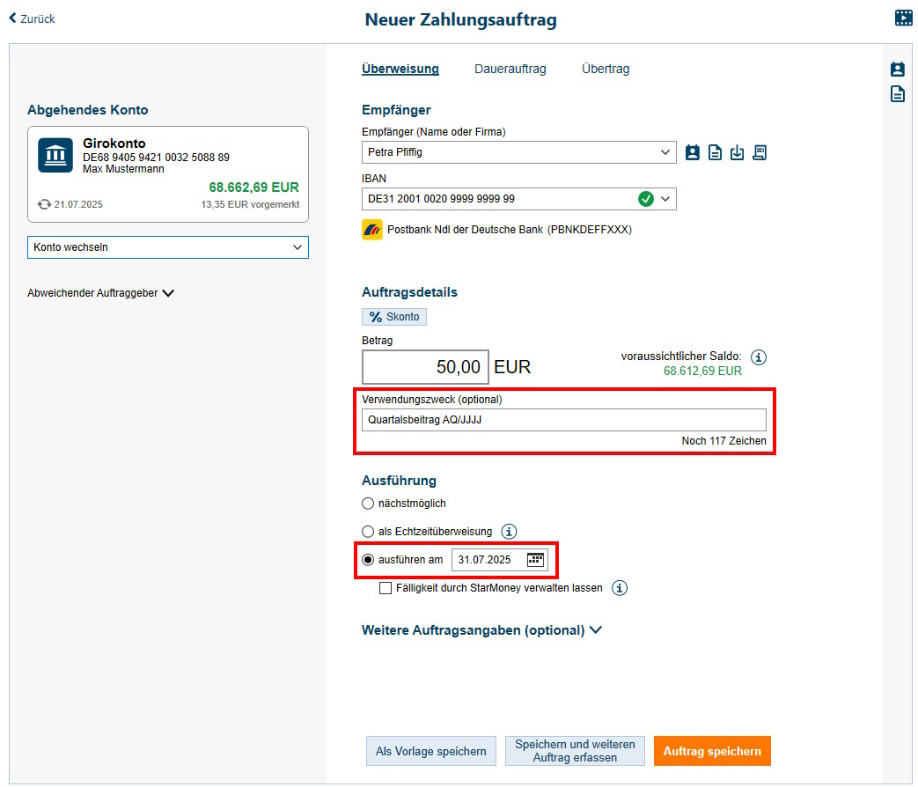Open address book icon beside Empfänger field
Viewport: 918px width, 787px height.
coord(693,152)
